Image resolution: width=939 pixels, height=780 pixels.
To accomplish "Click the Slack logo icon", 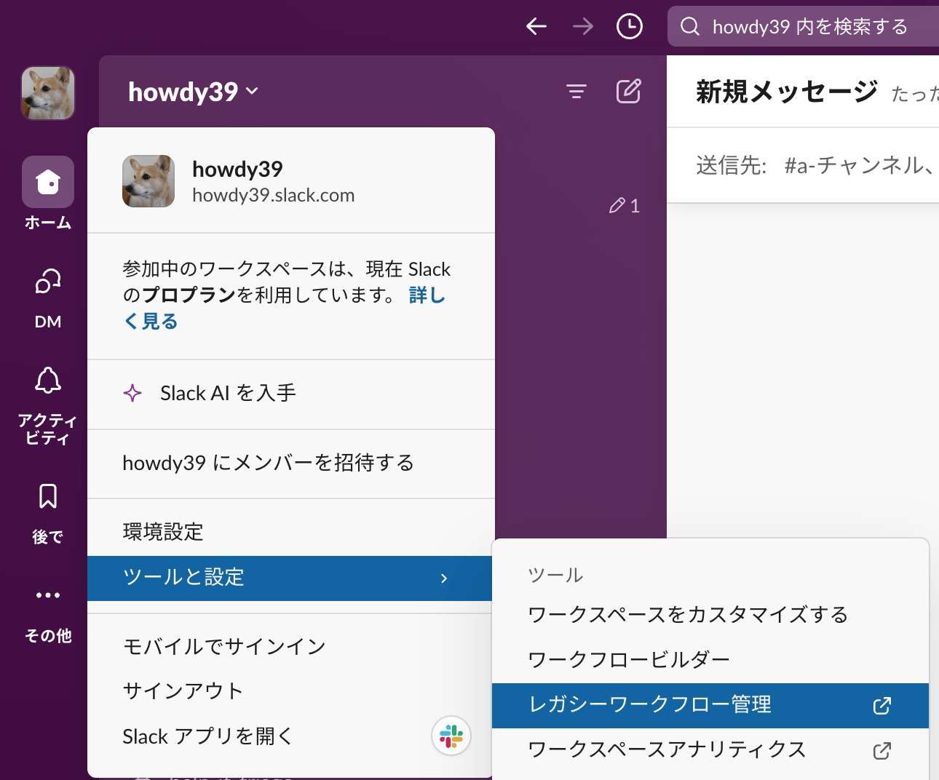I will tap(451, 736).
